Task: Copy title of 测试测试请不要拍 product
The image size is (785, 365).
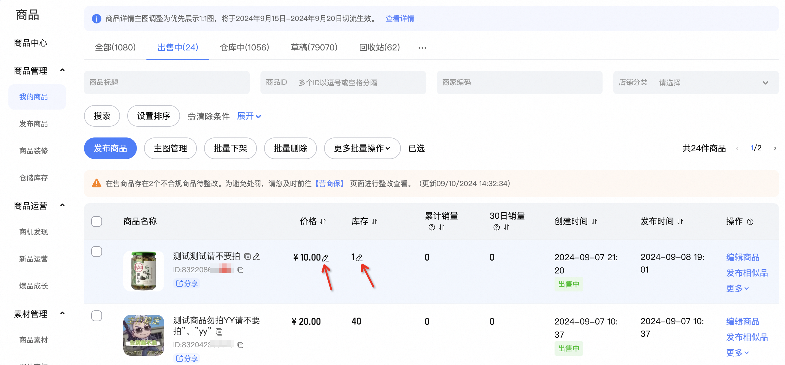Action: [248, 257]
